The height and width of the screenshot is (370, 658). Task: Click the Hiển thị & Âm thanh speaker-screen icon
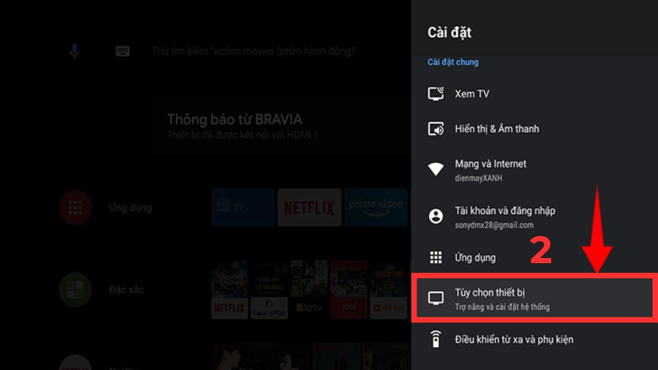pos(436,129)
